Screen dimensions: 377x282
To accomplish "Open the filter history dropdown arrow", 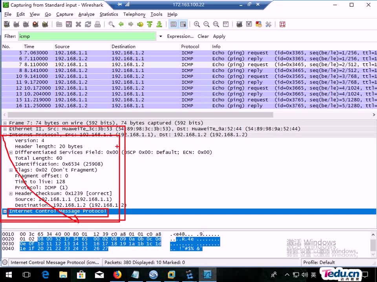I will coord(161,36).
